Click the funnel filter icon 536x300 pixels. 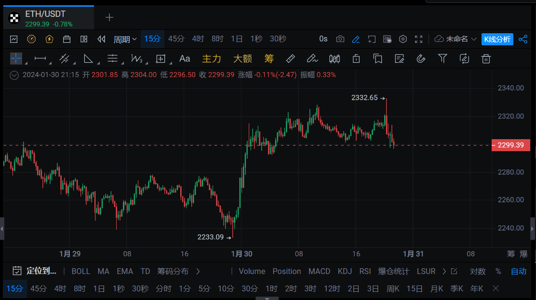pos(442,59)
